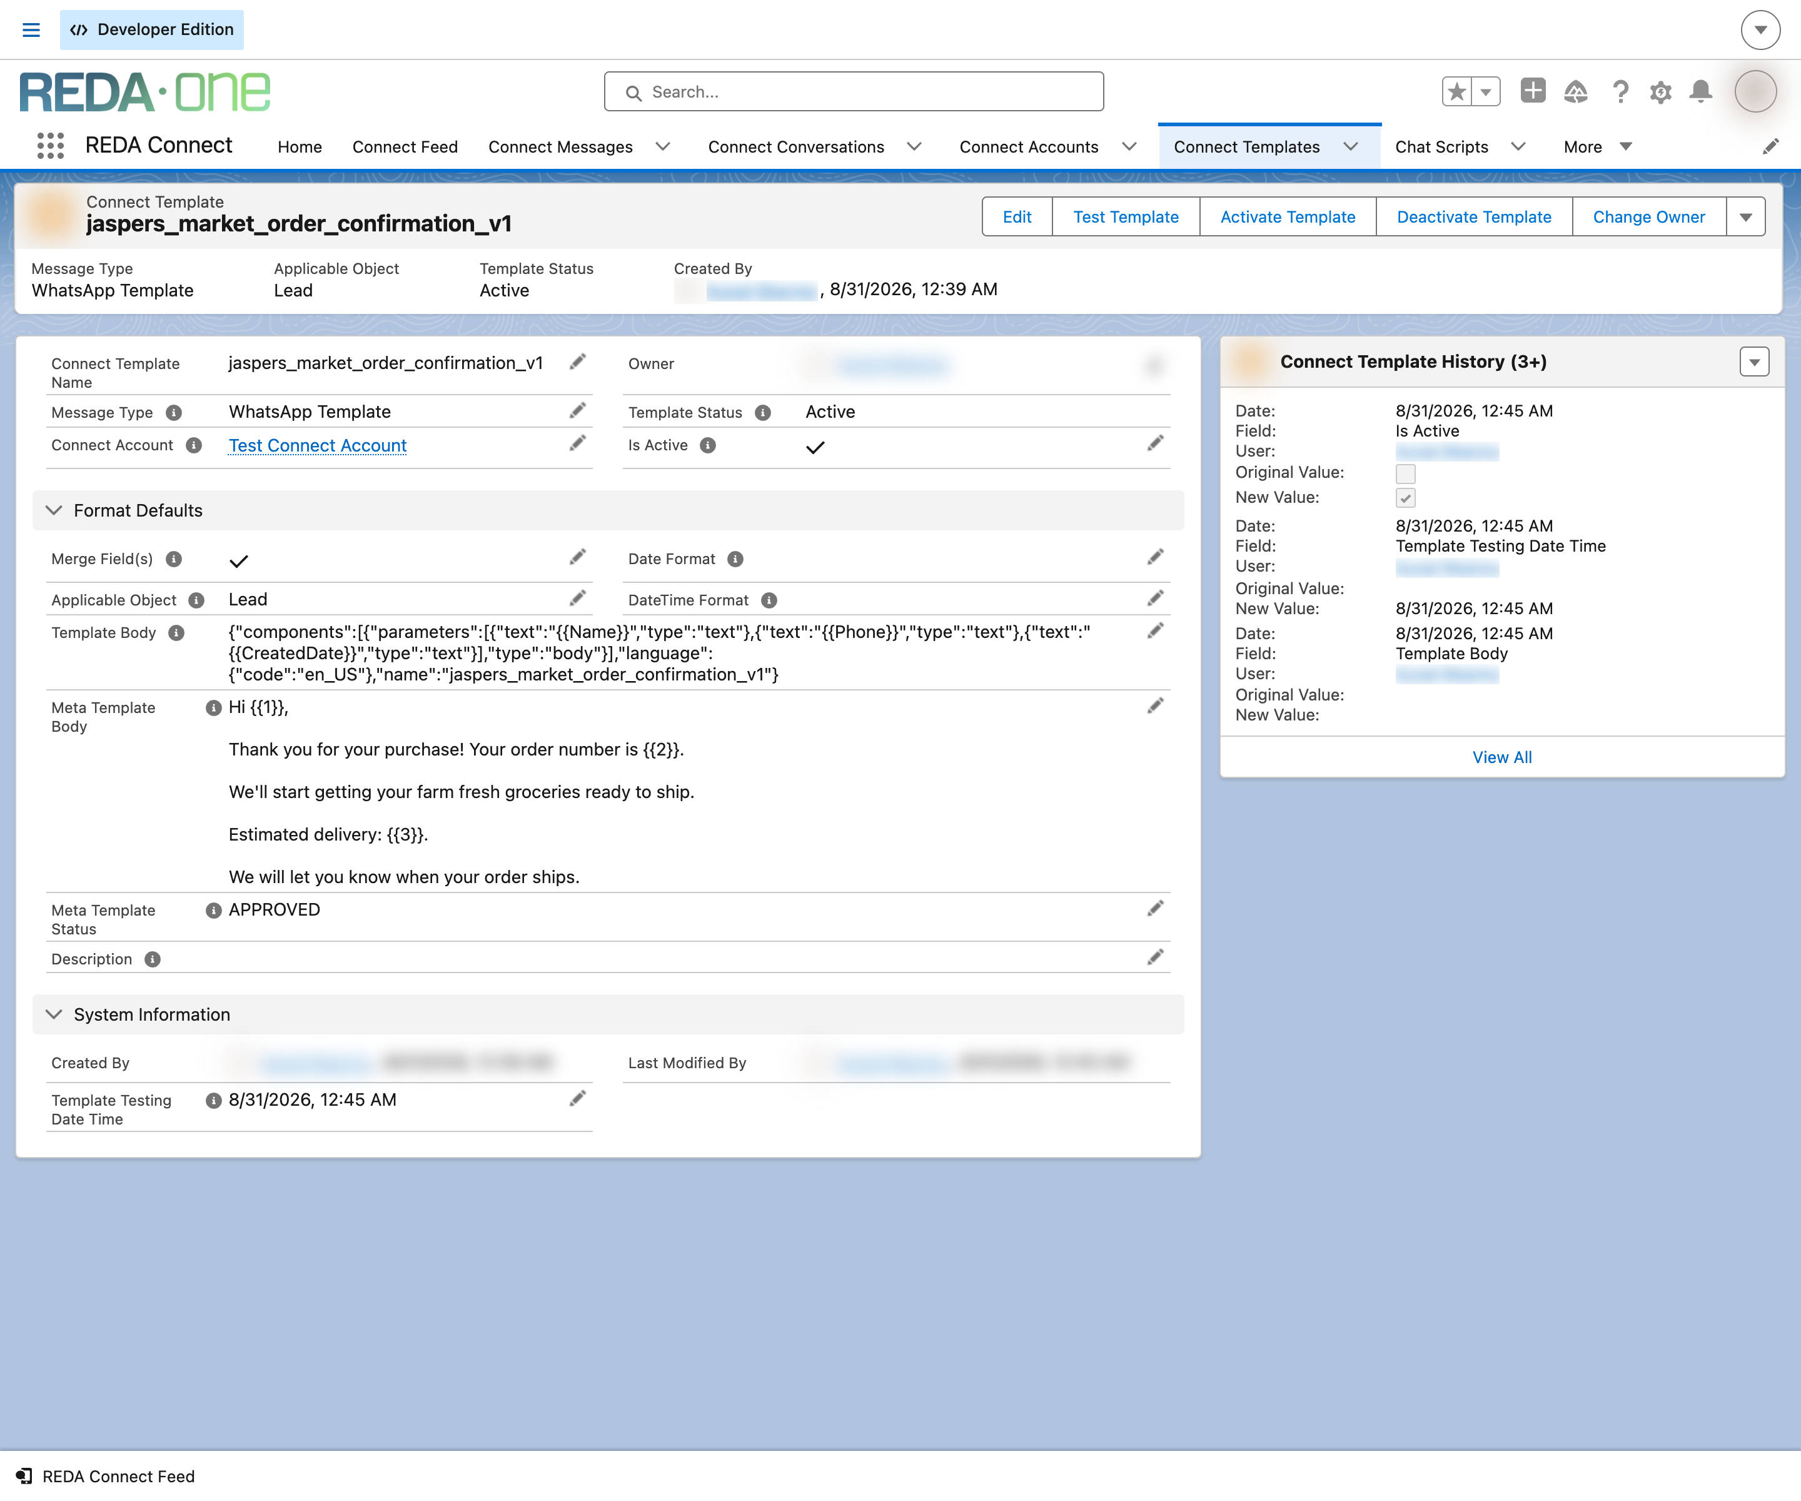
Task: Edit Template Testing Date Time pencil
Action: coord(578,1099)
